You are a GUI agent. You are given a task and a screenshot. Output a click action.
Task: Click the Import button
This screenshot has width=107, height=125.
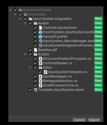pyautogui.click(x=94, y=120)
